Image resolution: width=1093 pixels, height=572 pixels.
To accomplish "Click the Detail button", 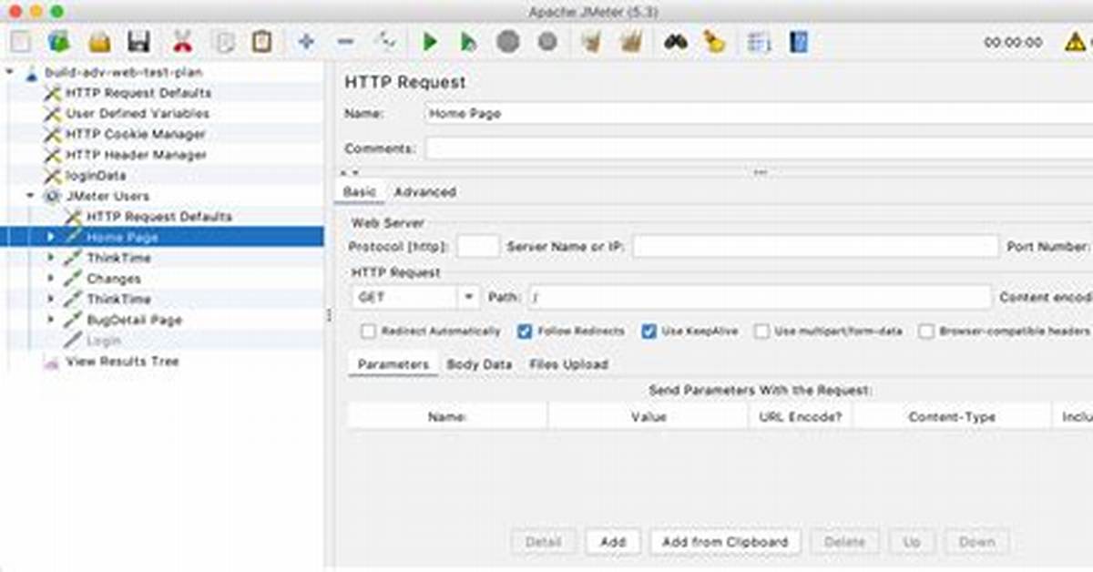I will click(543, 542).
